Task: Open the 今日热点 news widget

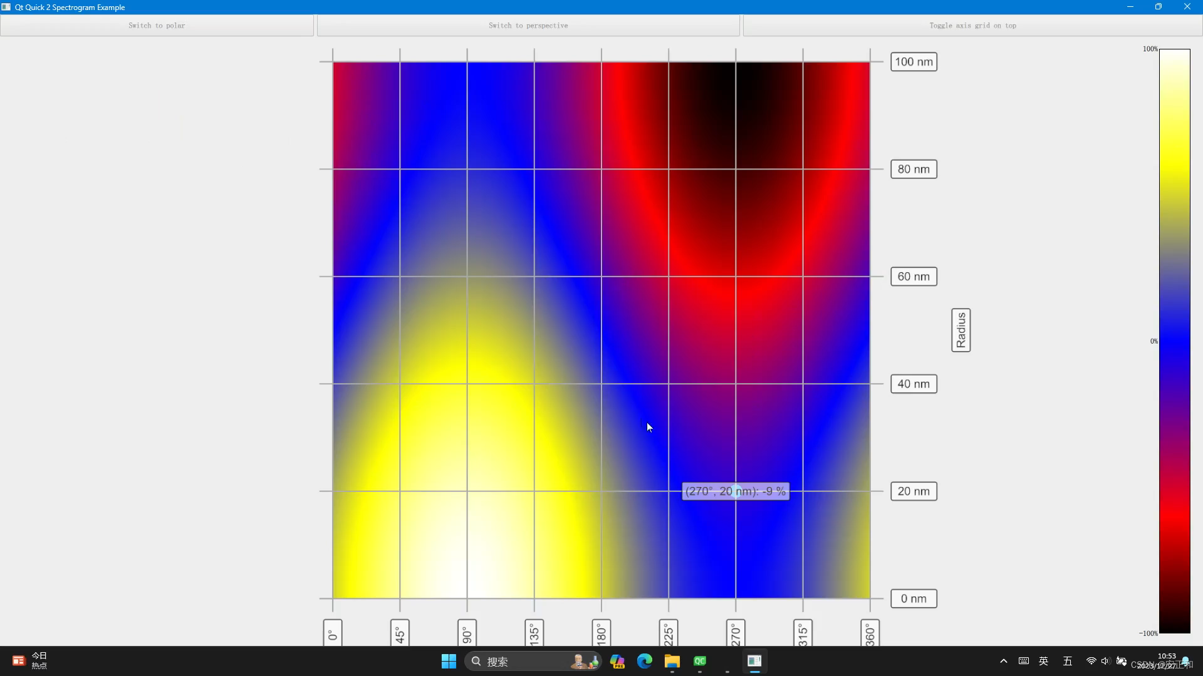Action: click(x=29, y=661)
